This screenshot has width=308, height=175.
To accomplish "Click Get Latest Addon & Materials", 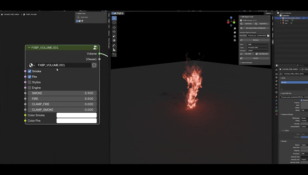I will [255, 28].
